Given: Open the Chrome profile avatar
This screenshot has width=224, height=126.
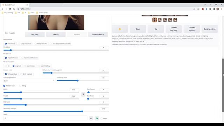Looking at the screenshot, I should [218, 9].
